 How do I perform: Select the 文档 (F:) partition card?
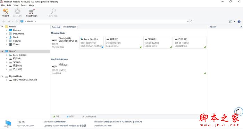click(x=158, y=43)
